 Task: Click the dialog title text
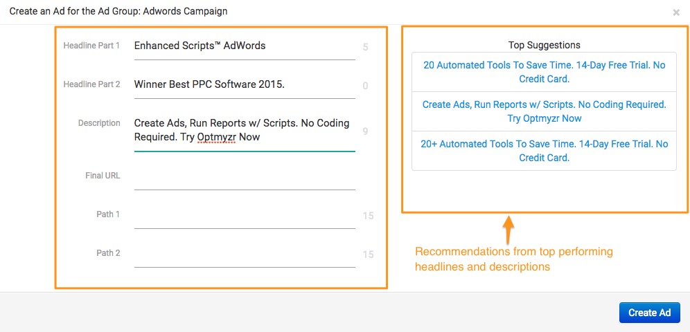[118, 12]
